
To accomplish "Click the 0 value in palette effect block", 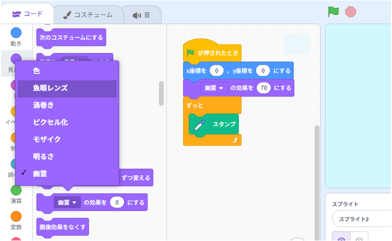I will coord(117,202).
